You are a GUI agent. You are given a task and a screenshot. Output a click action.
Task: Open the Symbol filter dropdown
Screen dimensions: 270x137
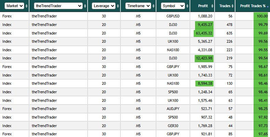click(173, 6)
